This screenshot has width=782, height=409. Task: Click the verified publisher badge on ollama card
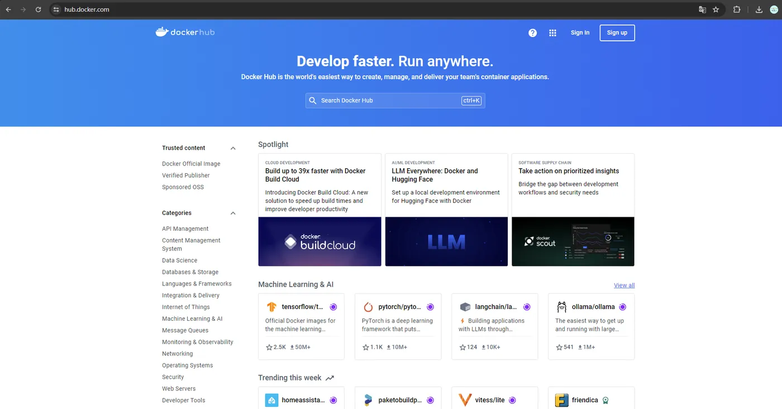click(x=623, y=307)
